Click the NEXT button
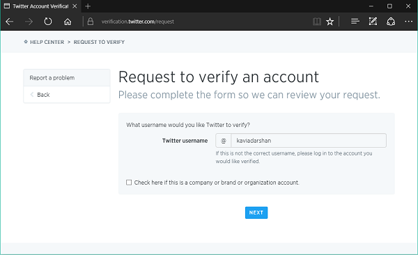 point(256,212)
